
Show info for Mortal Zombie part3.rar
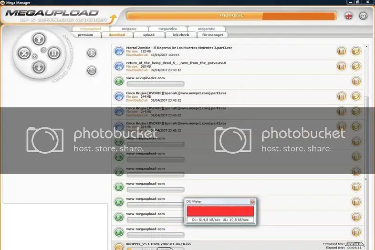[119, 51]
